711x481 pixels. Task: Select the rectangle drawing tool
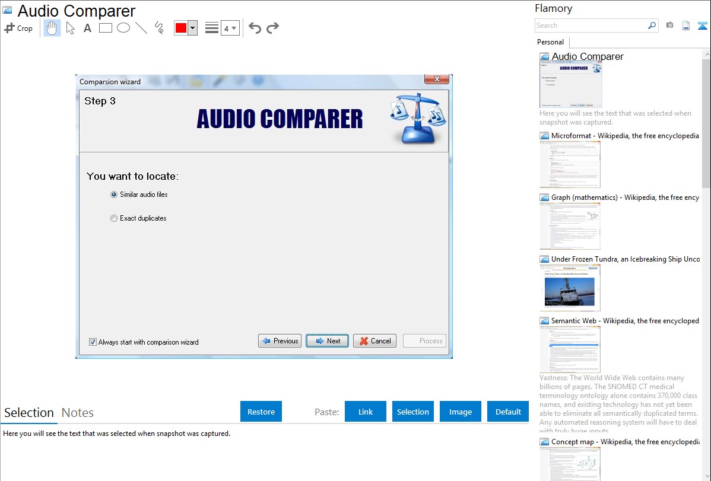tap(105, 28)
